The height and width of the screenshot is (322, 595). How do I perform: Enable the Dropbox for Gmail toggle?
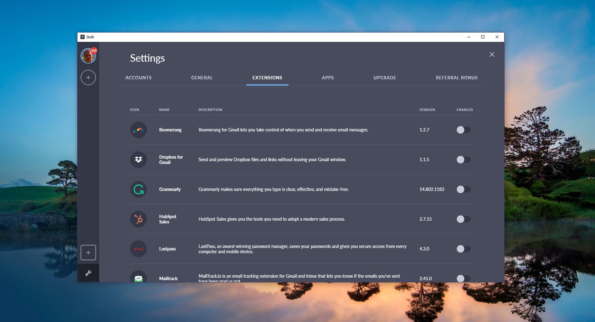point(464,159)
